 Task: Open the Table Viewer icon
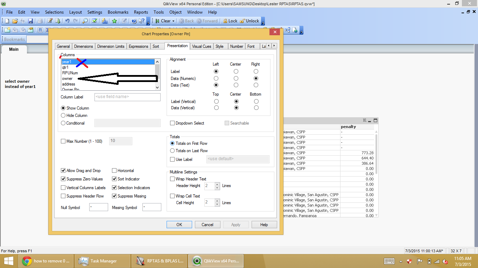point(287,30)
